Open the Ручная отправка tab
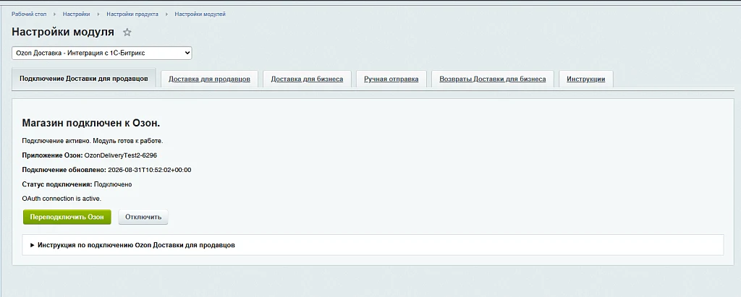741x297 pixels. (391, 79)
